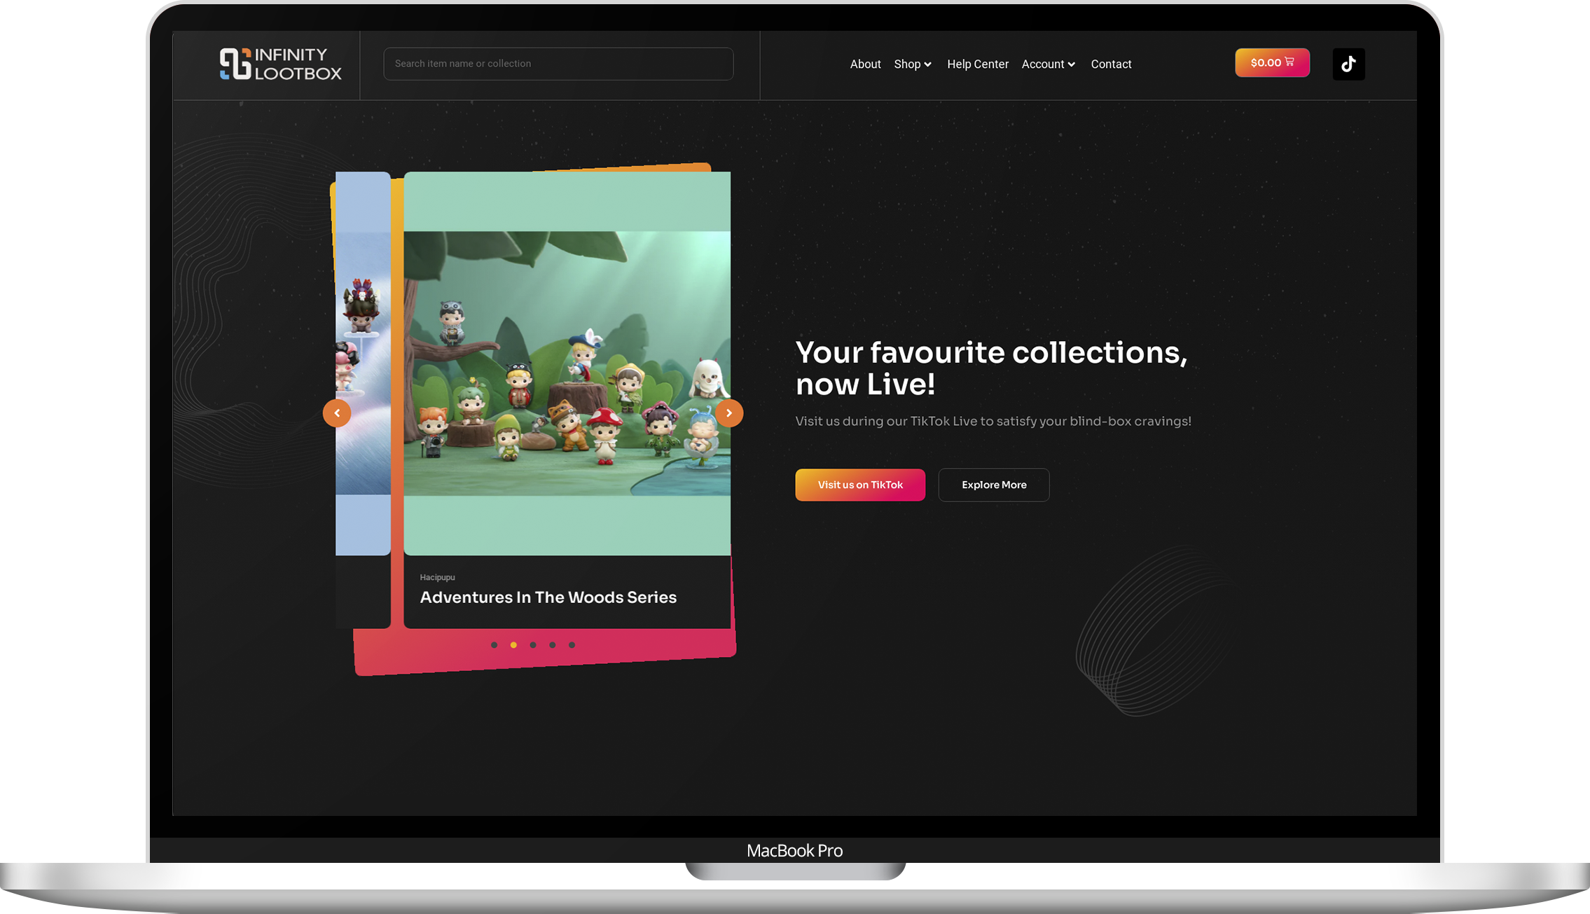Select the third carousel pagination dot
Viewport: 1590px width, 914px height.
pos(533,645)
